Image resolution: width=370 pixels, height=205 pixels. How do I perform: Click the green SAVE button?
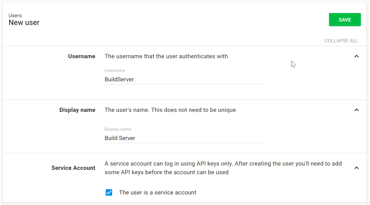pyautogui.click(x=345, y=20)
